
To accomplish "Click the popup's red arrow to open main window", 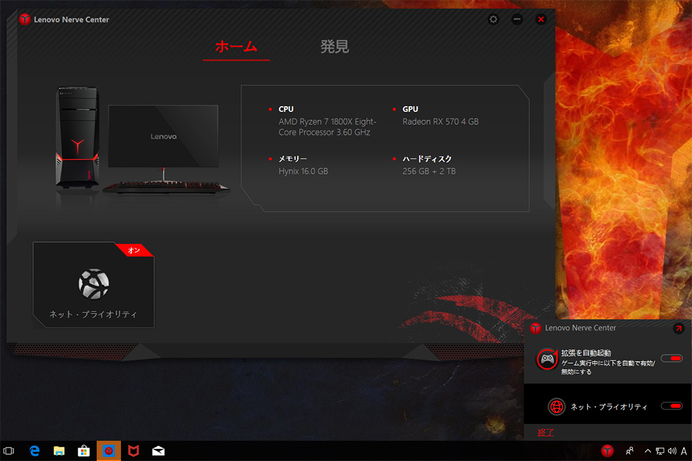I will tap(678, 328).
